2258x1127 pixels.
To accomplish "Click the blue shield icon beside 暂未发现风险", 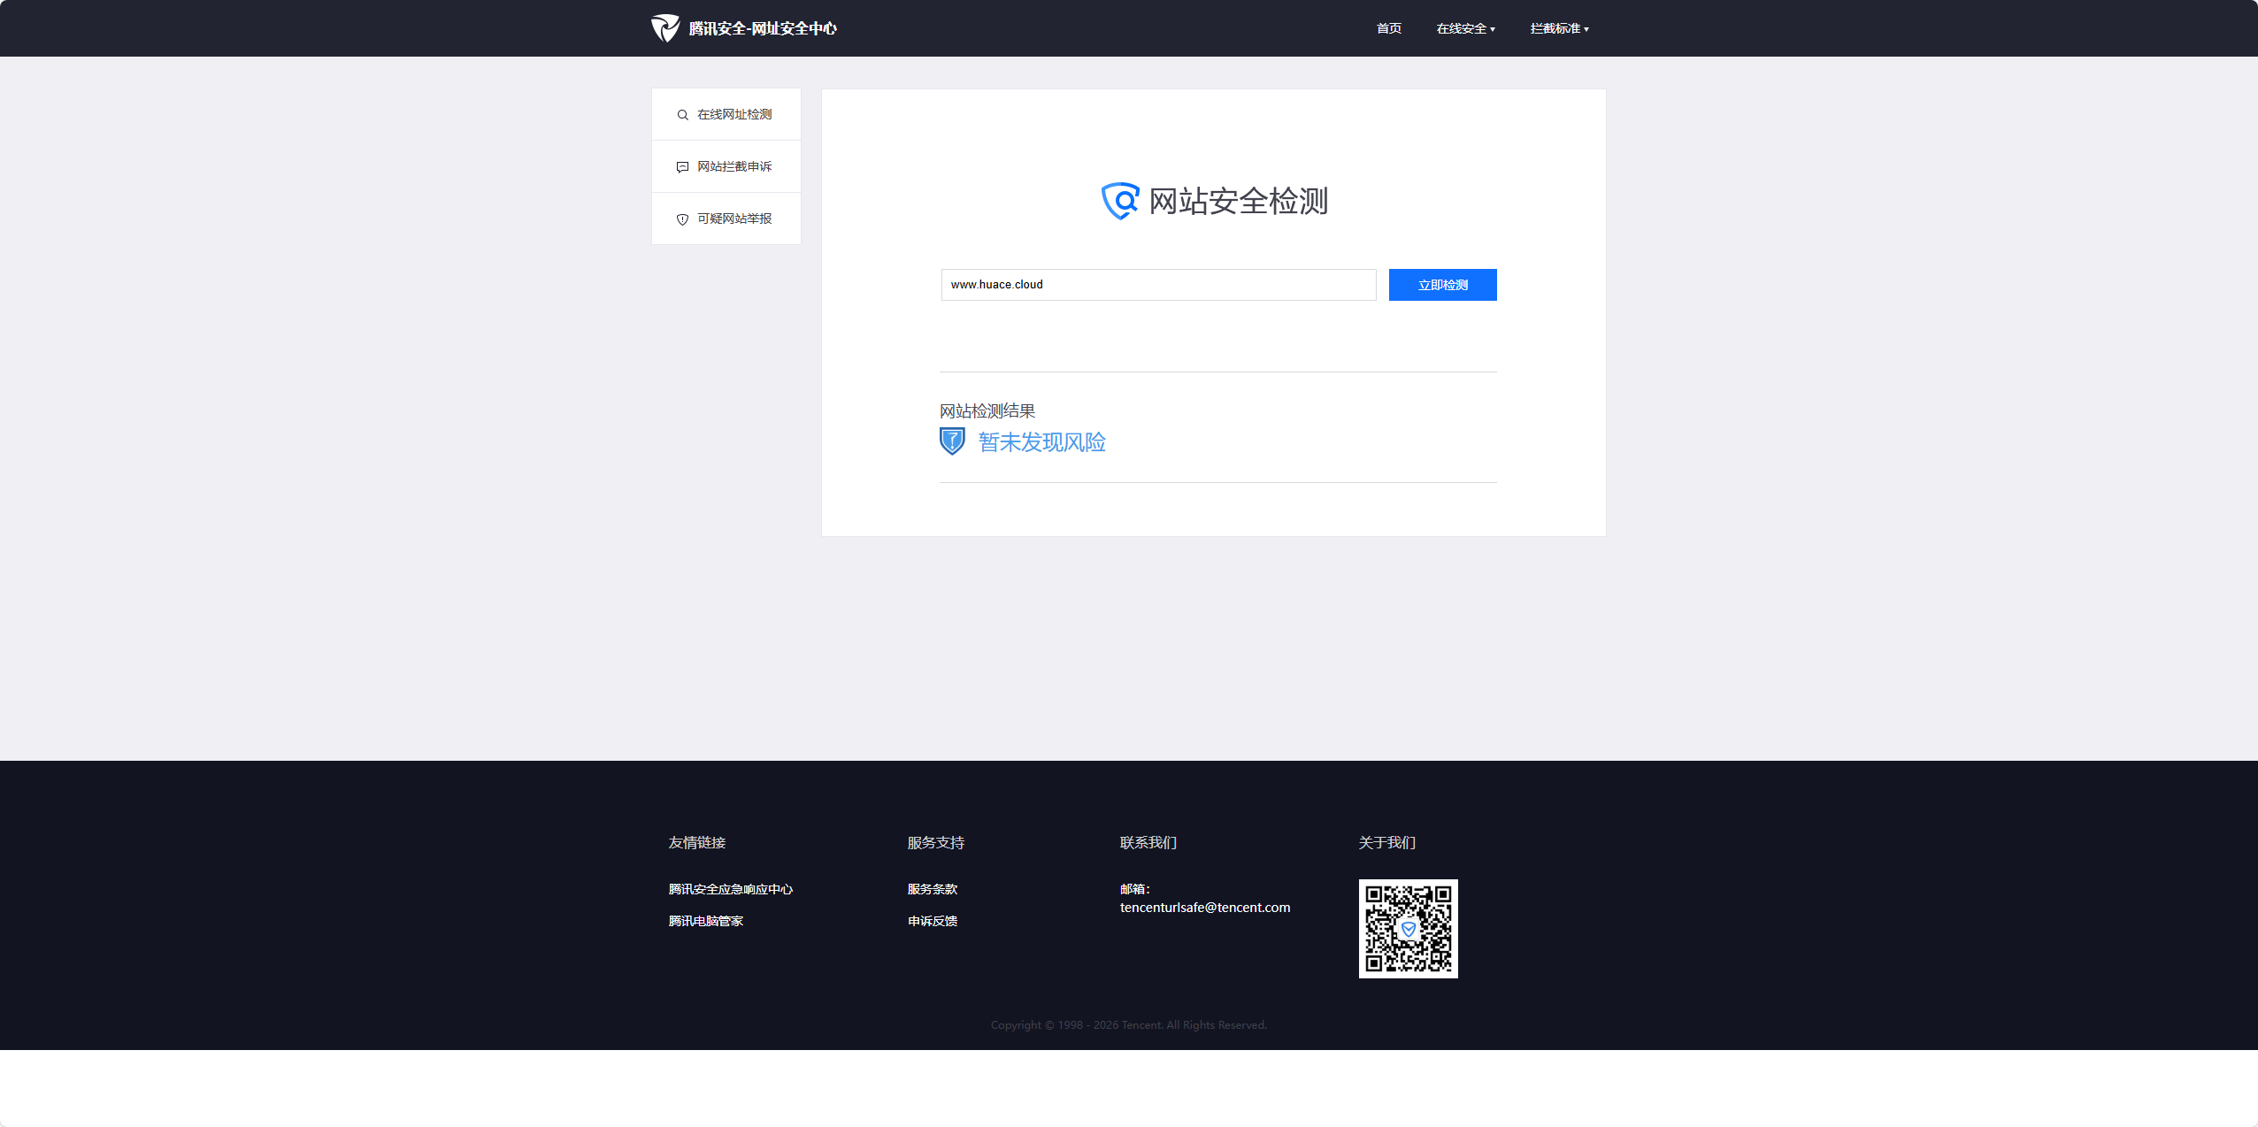I will pyautogui.click(x=952, y=441).
